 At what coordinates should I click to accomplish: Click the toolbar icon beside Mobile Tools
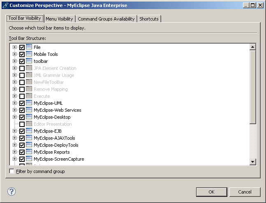coord(29,54)
